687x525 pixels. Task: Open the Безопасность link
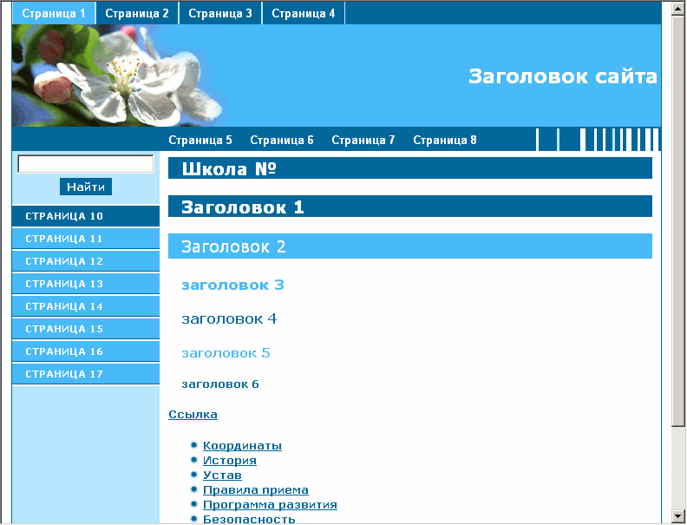tap(249, 519)
